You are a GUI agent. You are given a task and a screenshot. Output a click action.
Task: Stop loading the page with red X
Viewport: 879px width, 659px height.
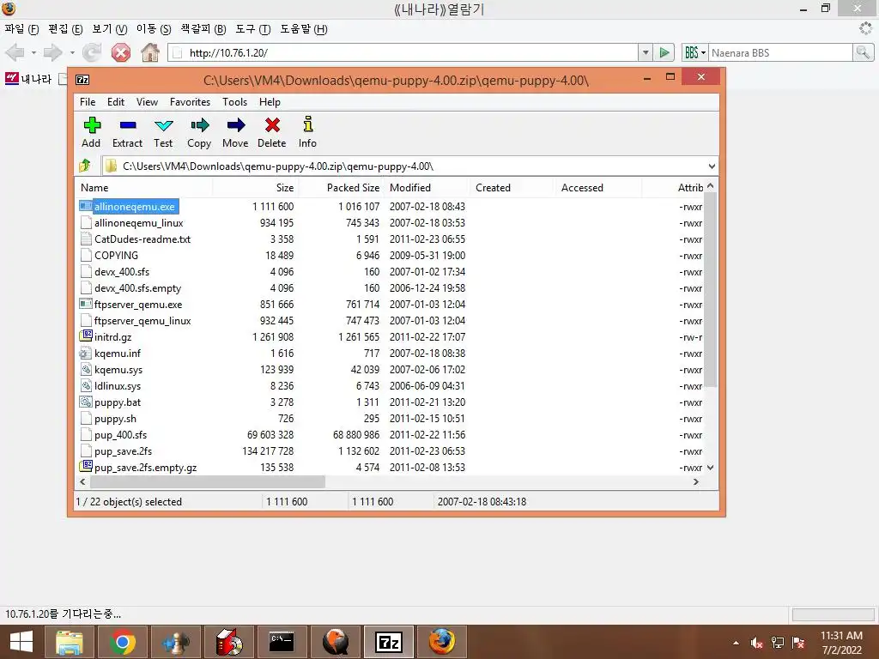coord(120,52)
